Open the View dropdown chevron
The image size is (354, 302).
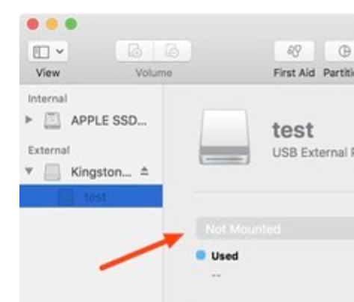(x=60, y=52)
